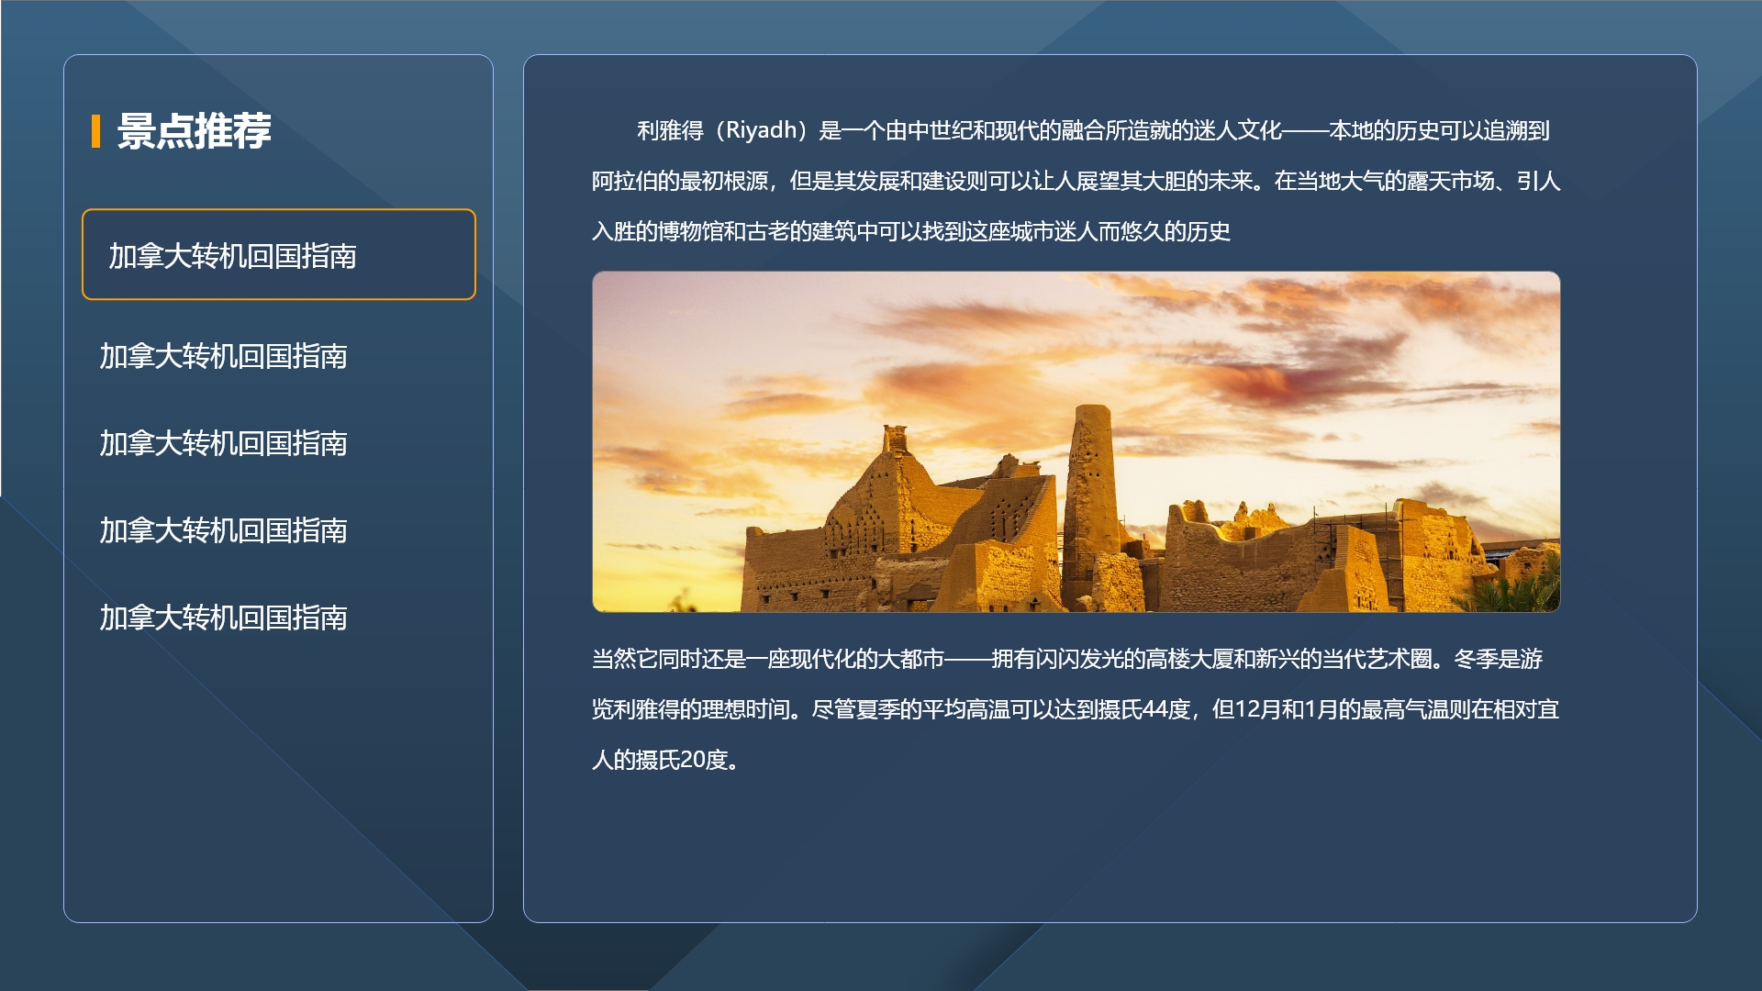Click the line starting 入胜的博物馆和古老的建筑
1762x991 pixels.
click(910, 231)
